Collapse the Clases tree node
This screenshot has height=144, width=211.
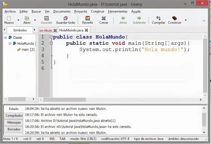6,37
